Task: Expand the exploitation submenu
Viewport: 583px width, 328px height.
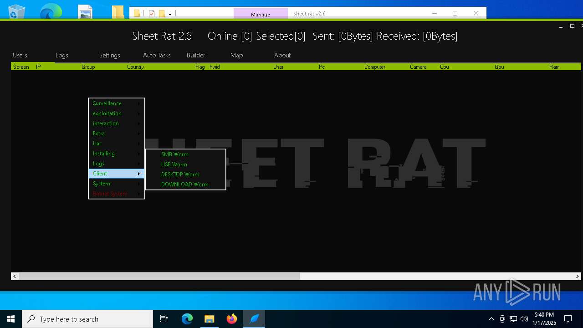Action: pyautogui.click(x=117, y=113)
